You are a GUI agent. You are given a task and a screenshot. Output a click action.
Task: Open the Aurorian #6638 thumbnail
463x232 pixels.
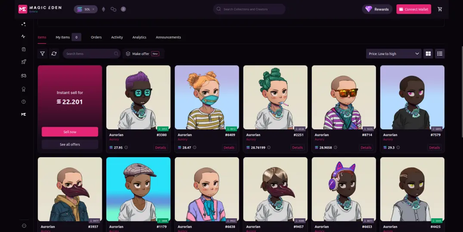coord(207,189)
